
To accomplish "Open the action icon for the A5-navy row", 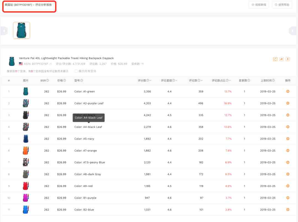I will (x=288, y=139).
